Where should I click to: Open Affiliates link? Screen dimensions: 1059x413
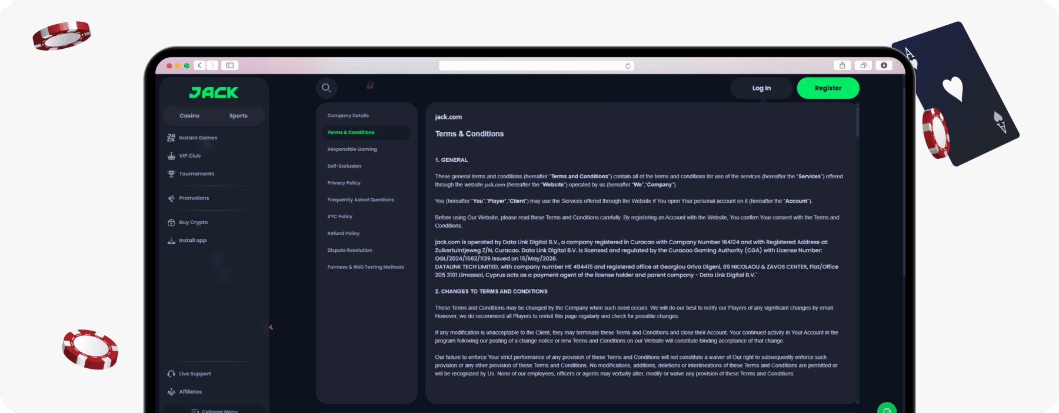pos(191,392)
